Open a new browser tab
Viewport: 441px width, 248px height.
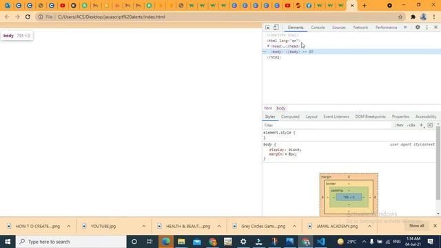coord(365,6)
